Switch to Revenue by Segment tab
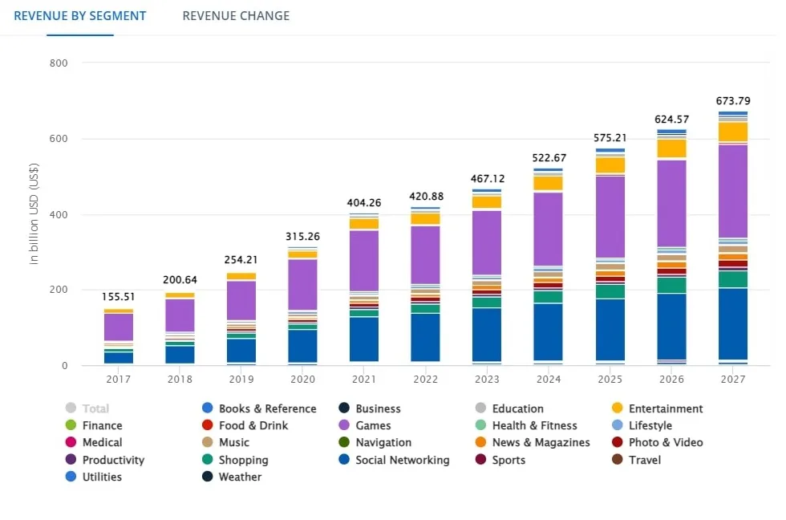786x520 pixels. click(x=80, y=16)
